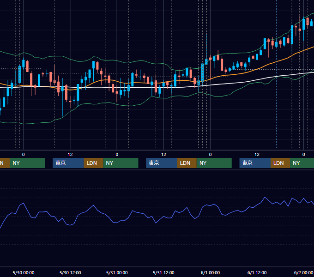Click the LDN session block on 5/30
314x277 pixels.
point(94,163)
